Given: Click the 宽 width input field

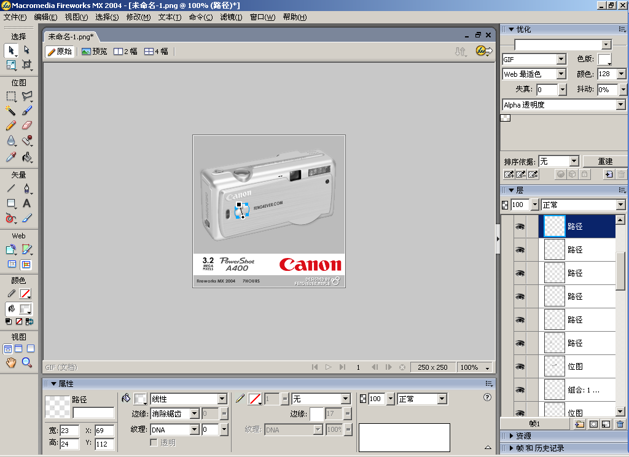Looking at the screenshot, I should click(x=69, y=431).
